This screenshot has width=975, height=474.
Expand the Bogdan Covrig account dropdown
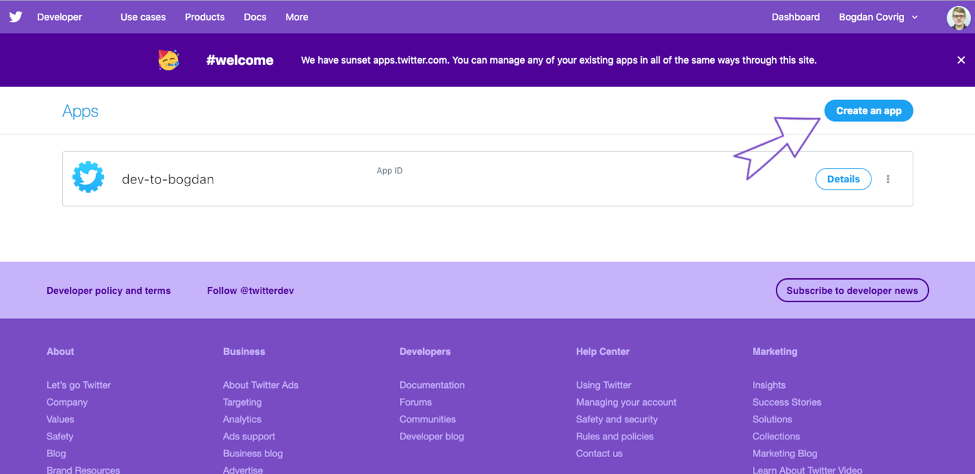878,17
